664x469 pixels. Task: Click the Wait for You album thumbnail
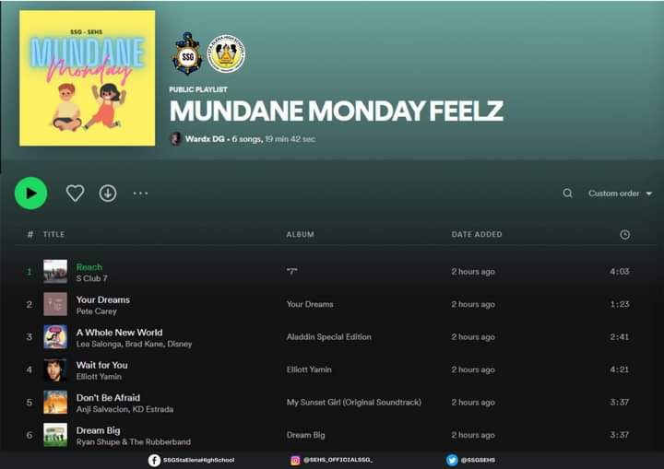click(55, 369)
